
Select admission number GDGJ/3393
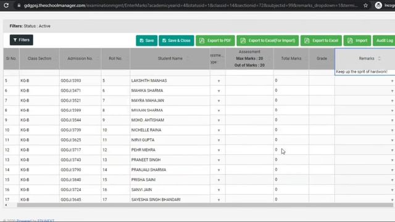(71, 81)
